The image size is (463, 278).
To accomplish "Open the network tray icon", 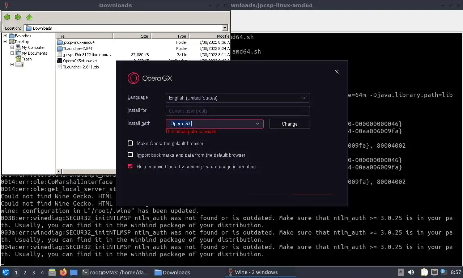I will coord(434,272).
